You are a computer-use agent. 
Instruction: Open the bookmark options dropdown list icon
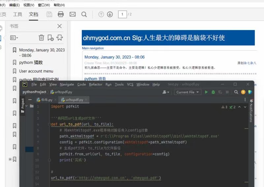14,38
